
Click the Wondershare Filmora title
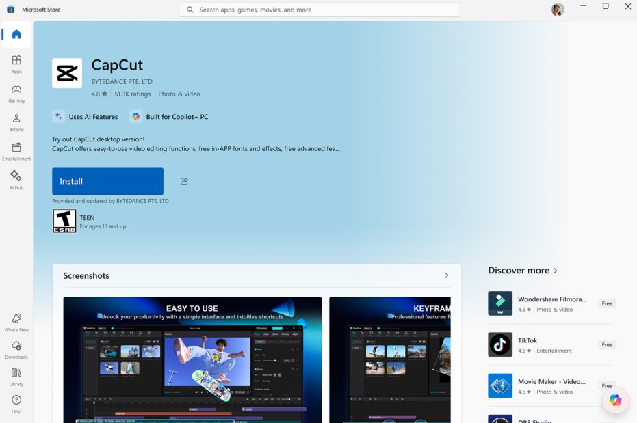pos(552,299)
